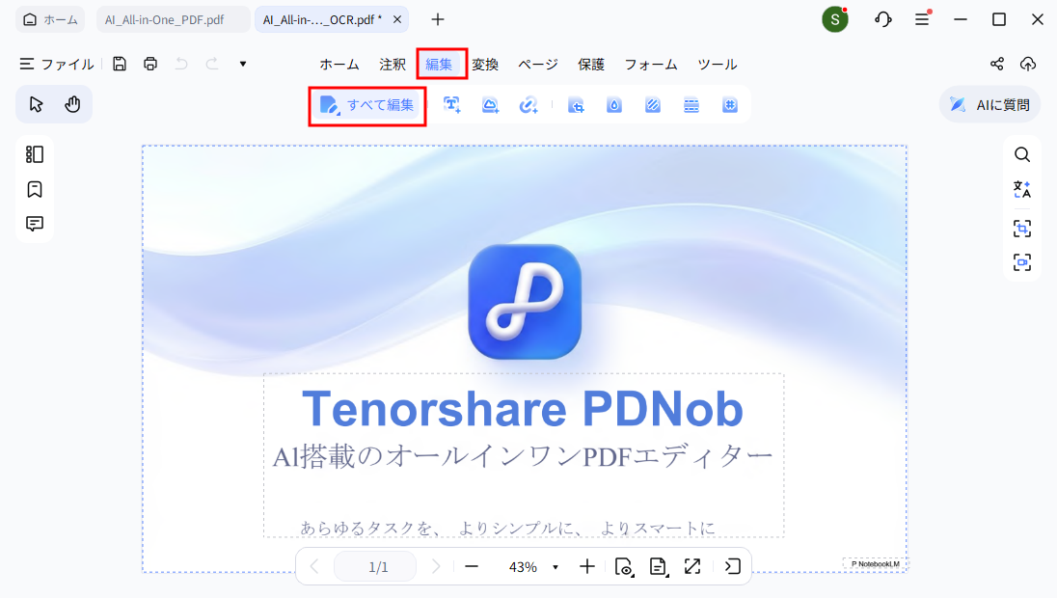Zoom out with the minus button
Viewport: 1057px width, 598px height.
(472, 567)
